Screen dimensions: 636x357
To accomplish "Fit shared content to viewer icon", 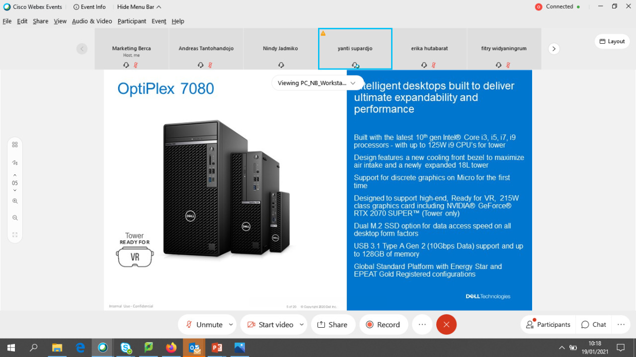I will tap(15, 235).
